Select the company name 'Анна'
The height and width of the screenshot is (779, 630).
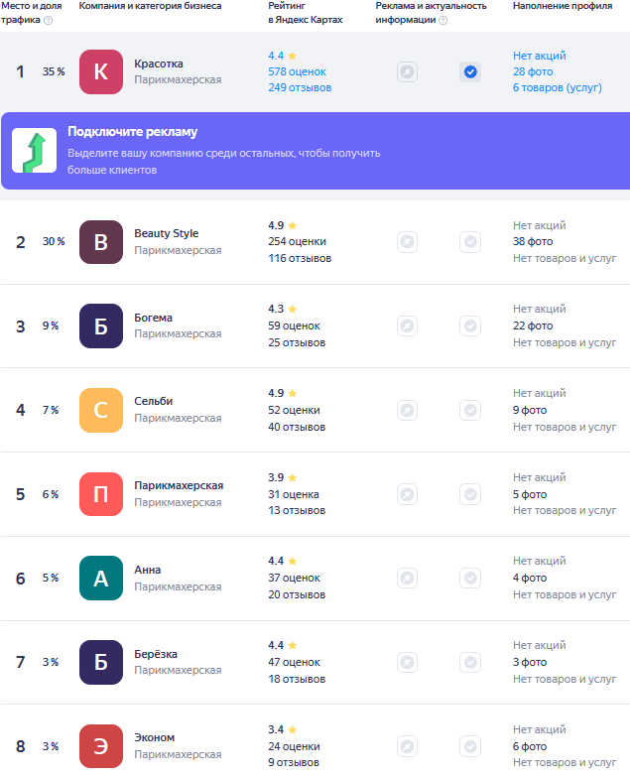click(x=148, y=570)
